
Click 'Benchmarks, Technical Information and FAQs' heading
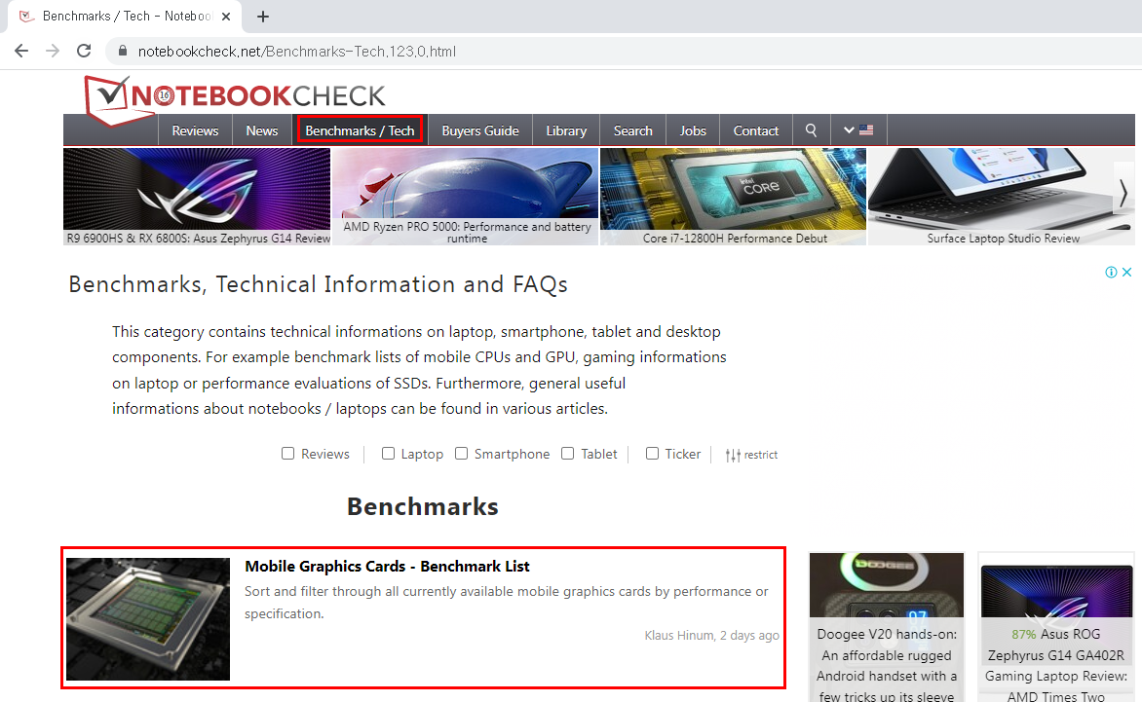(318, 284)
